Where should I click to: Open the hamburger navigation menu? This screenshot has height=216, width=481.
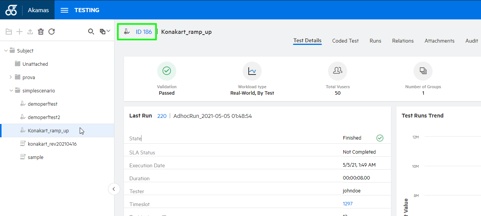coord(64,10)
